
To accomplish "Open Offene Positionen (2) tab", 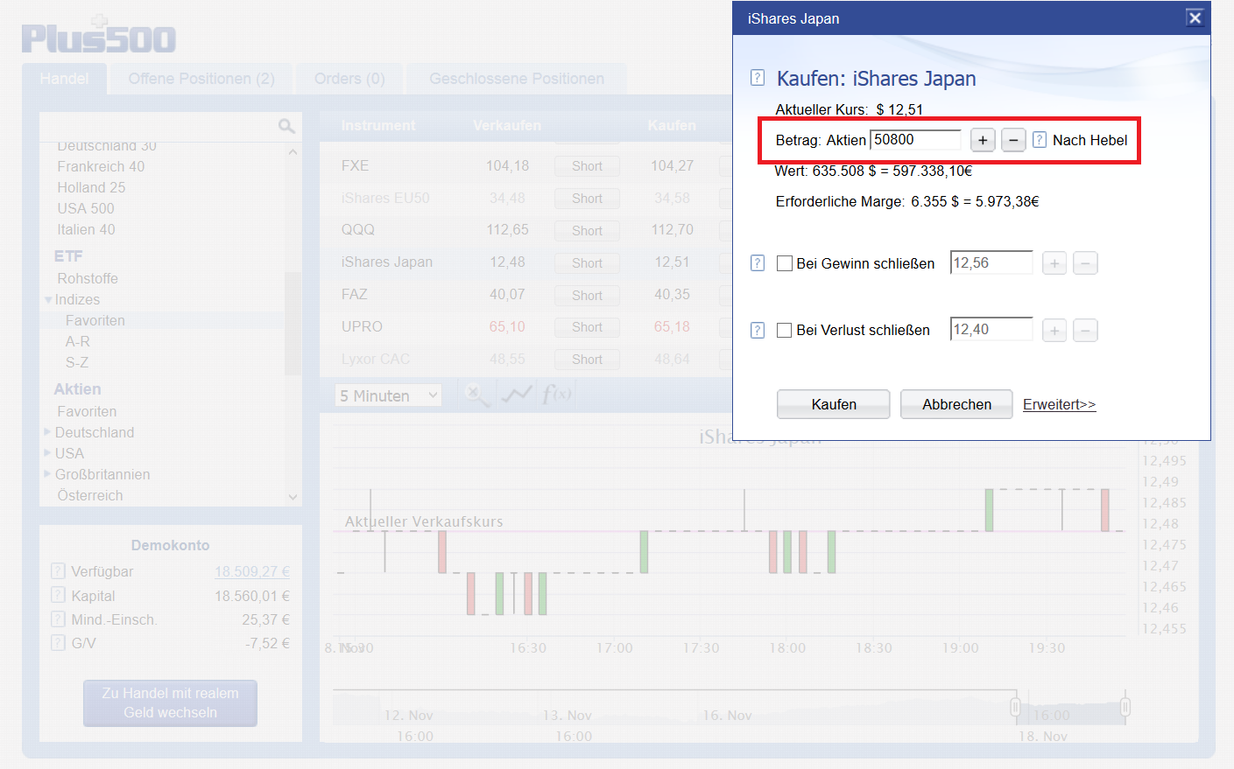I will [x=201, y=79].
